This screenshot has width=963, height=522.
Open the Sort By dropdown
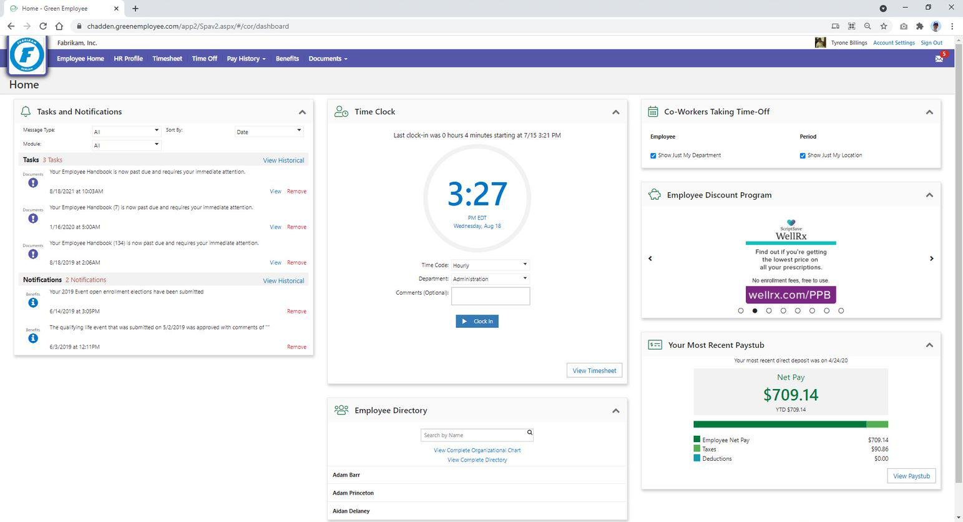pos(269,131)
